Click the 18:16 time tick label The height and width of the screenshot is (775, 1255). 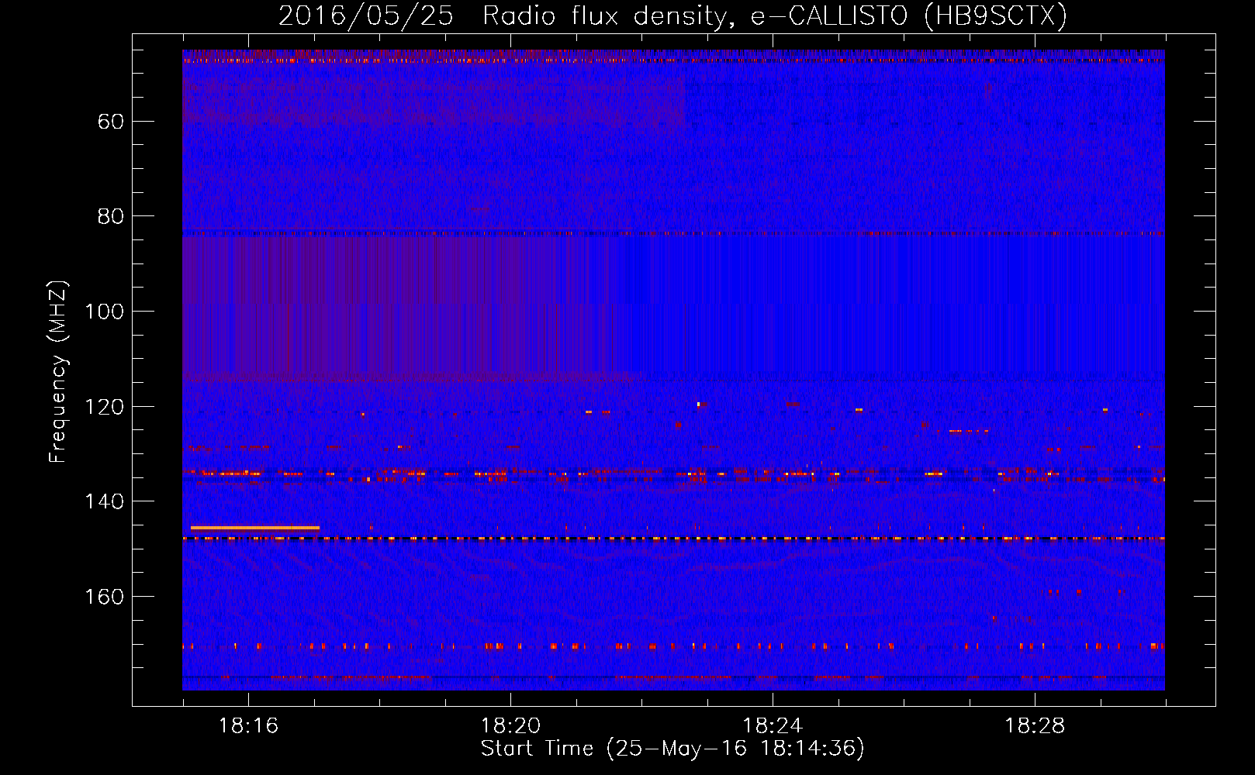(248, 726)
